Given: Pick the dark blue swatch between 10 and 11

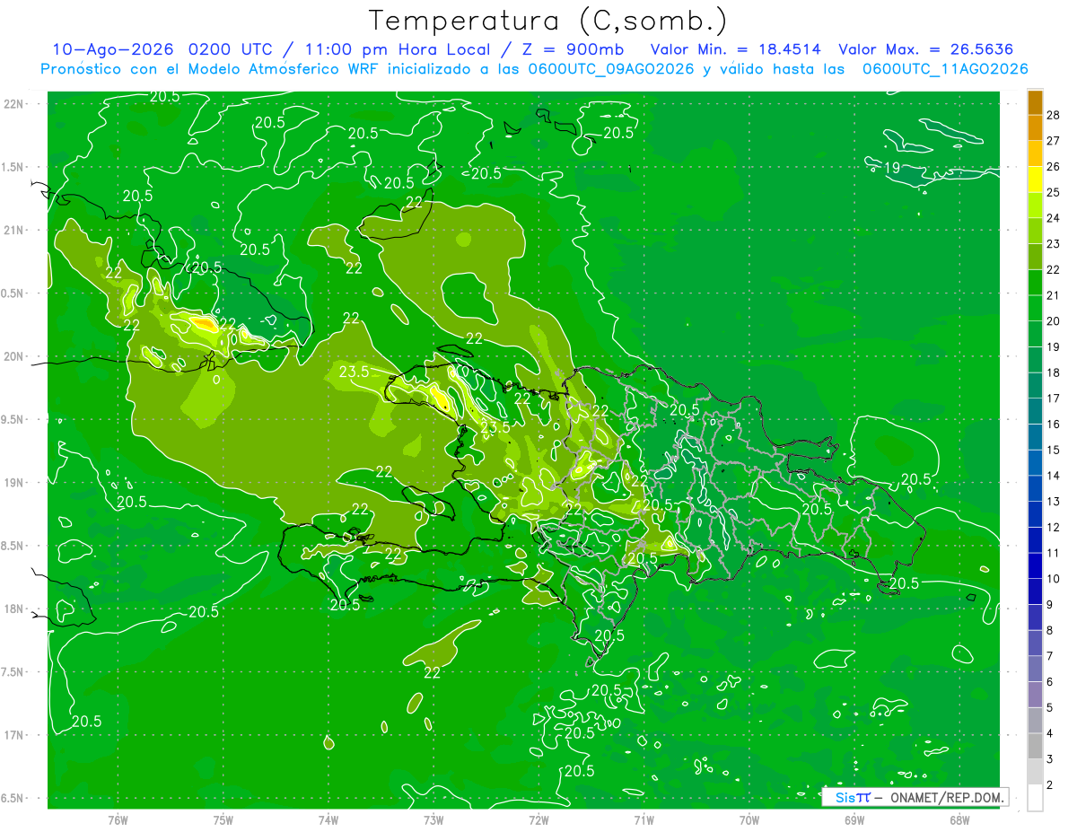Looking at the screenshot, I should pyautogui.click(x=1035, y=565).
